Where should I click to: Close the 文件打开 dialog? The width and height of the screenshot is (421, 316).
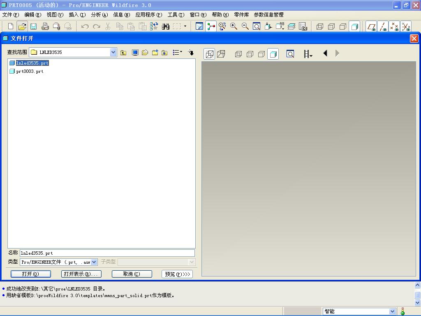414,38
